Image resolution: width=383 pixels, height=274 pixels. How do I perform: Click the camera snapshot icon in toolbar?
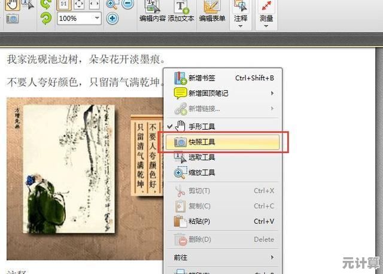click(11, 19)
